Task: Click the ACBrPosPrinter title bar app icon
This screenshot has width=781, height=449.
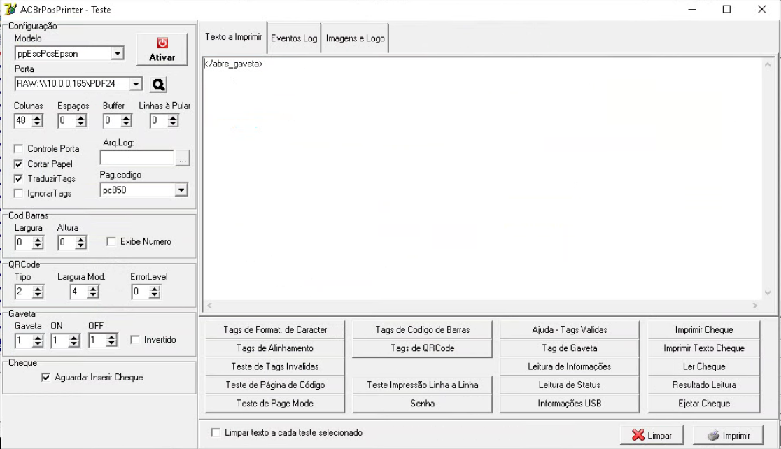Action: [10, 10]
